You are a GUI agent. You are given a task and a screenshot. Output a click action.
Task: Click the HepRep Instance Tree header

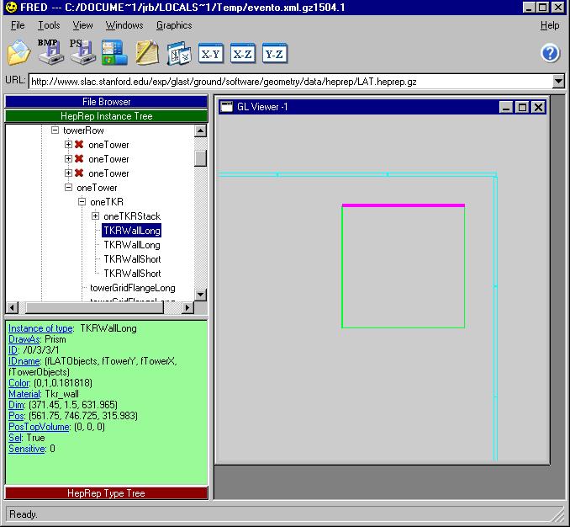(106, 116)
